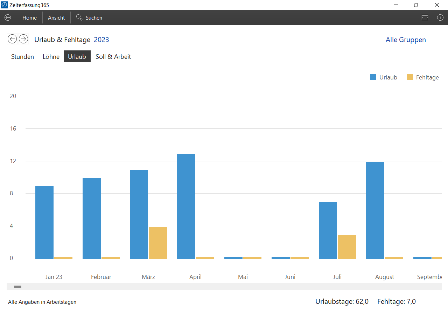Open the Home menu

pos(29,17)
